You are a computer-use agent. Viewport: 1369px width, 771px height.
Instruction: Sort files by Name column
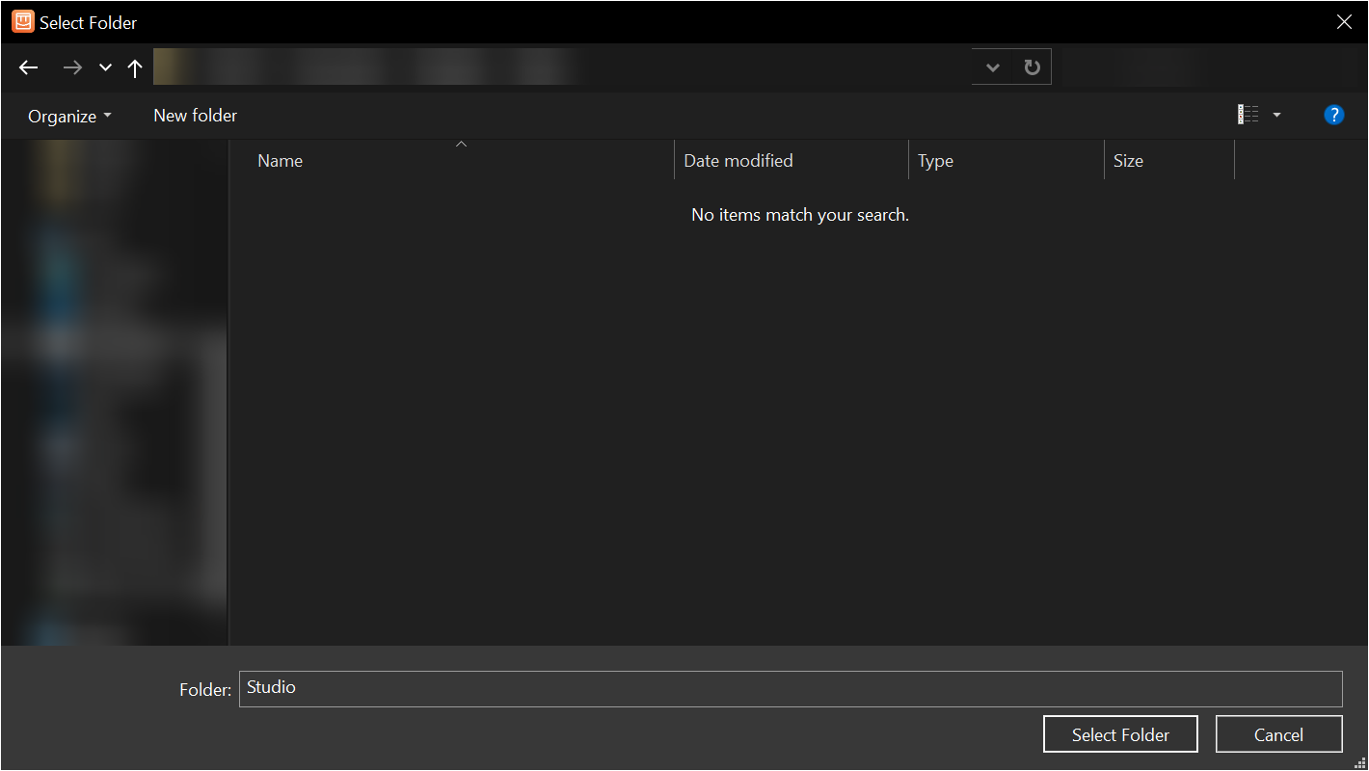pos(280,160)
